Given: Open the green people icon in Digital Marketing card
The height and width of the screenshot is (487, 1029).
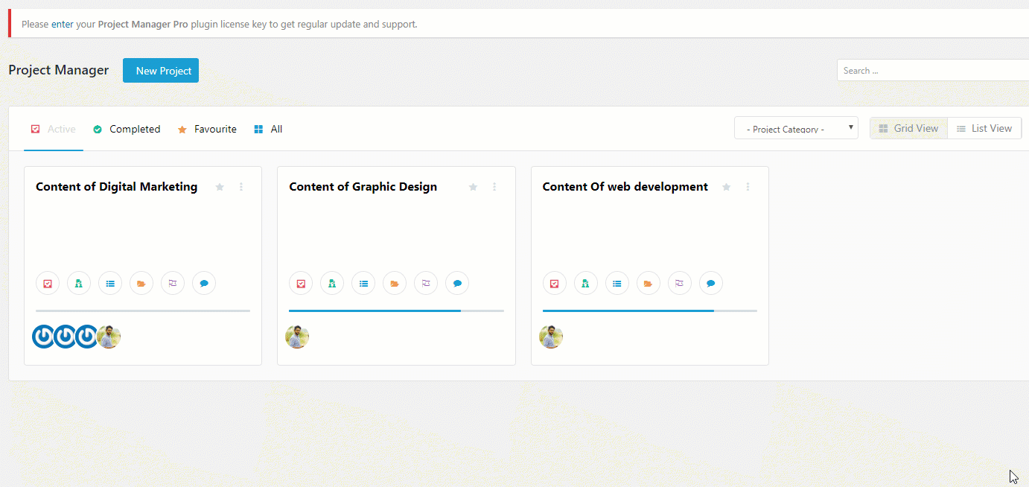Looking at the screenshot, I should [x=79, y=283].
